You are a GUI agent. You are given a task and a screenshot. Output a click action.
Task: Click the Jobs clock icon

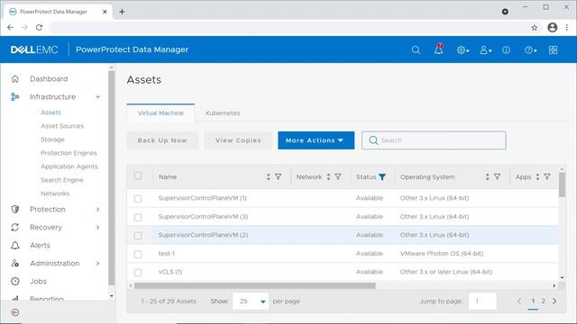coord(15,281)
